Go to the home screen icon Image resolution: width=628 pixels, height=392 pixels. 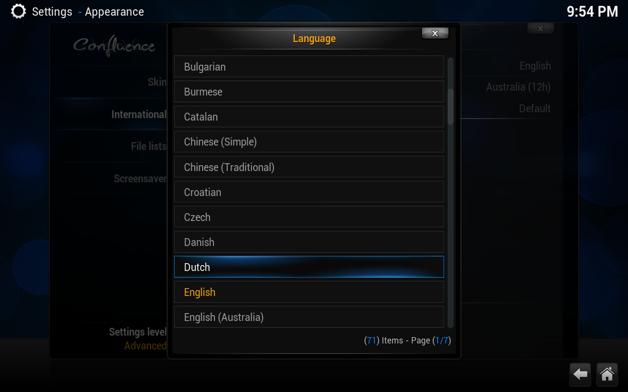(x=607, y=374)
